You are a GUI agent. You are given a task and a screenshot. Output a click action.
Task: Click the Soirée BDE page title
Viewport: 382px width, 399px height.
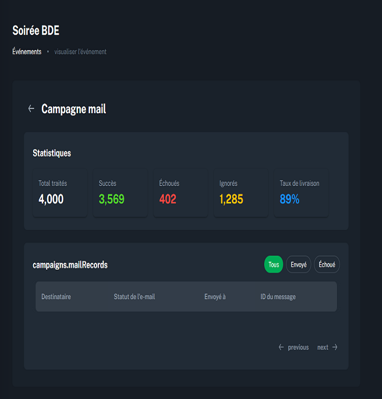(36, 30)
